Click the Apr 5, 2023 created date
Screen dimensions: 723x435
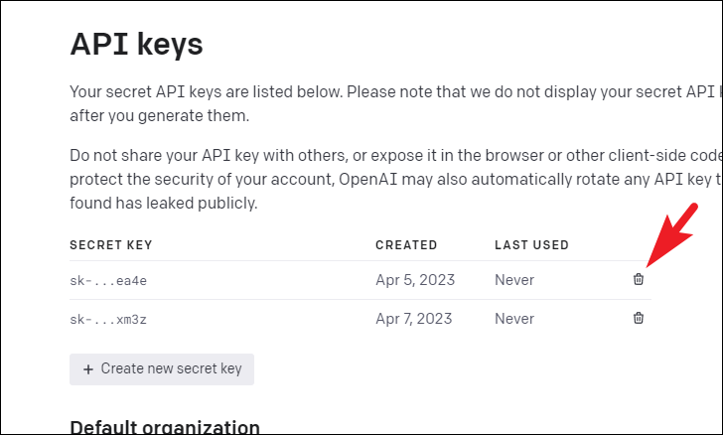point(414,280)
